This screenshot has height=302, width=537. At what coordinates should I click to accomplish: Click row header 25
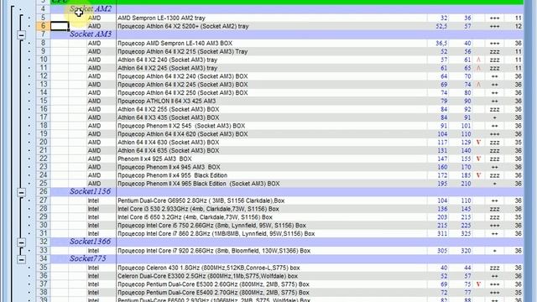click(x=43, y=184)
